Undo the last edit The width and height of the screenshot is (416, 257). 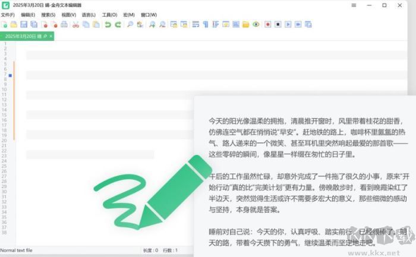[108, 25]
